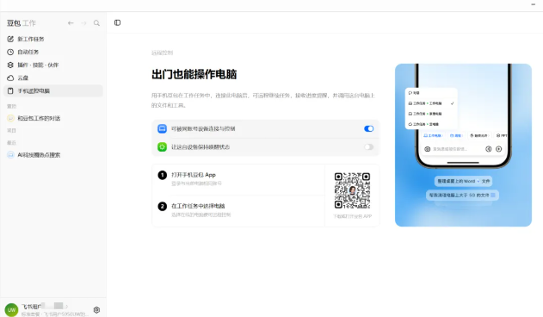This screenshot has height=317, width=543.
Task: Click the 自动任务 clock icon
Action: (10, 52)
